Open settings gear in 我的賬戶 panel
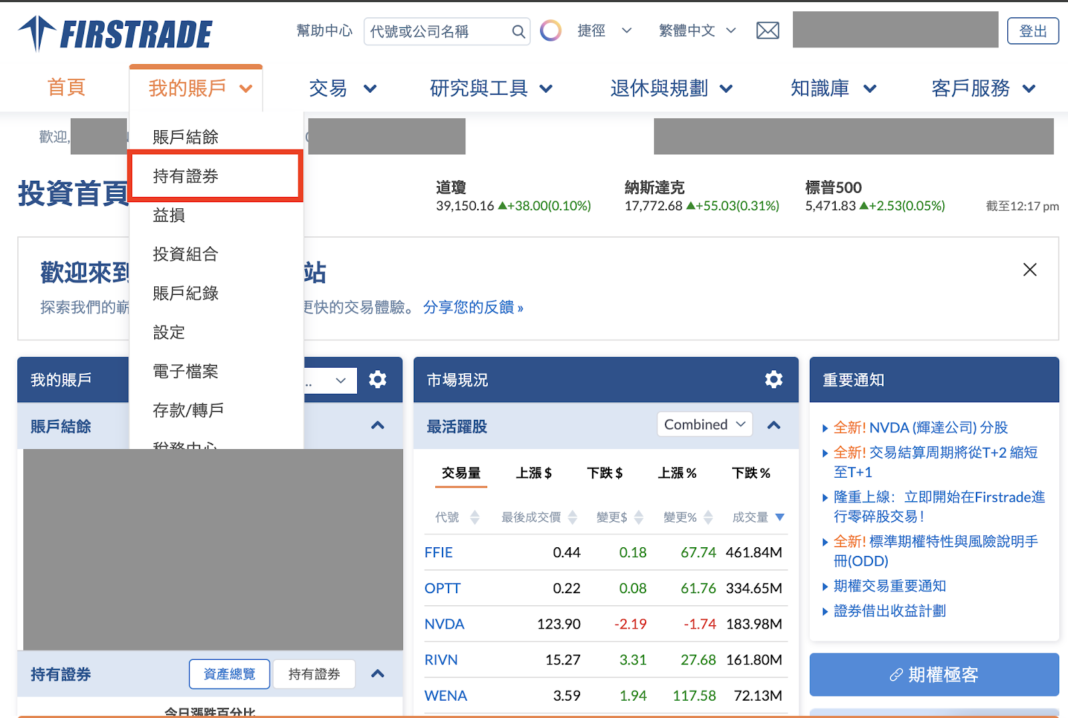 tap(378, 380)
